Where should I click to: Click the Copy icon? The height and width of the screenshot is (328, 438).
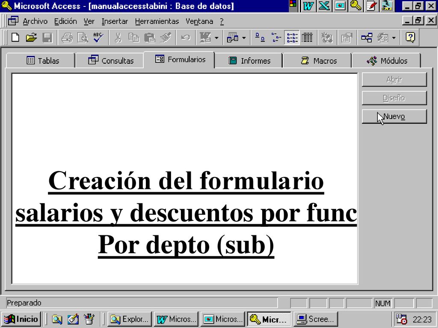[x=134, y=38]
